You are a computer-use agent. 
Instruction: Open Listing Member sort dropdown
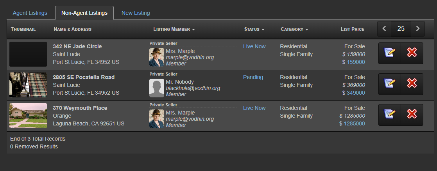click(174, 29)
